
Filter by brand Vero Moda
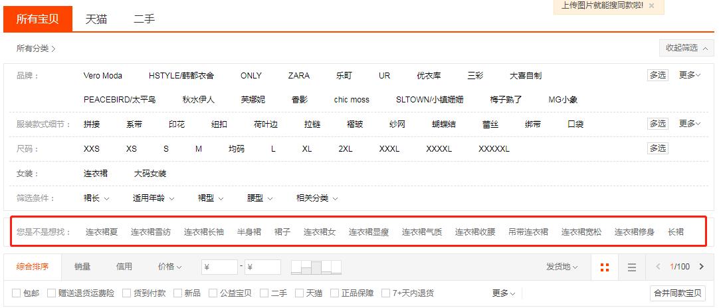pyautogui.click(x=103, y=76)
